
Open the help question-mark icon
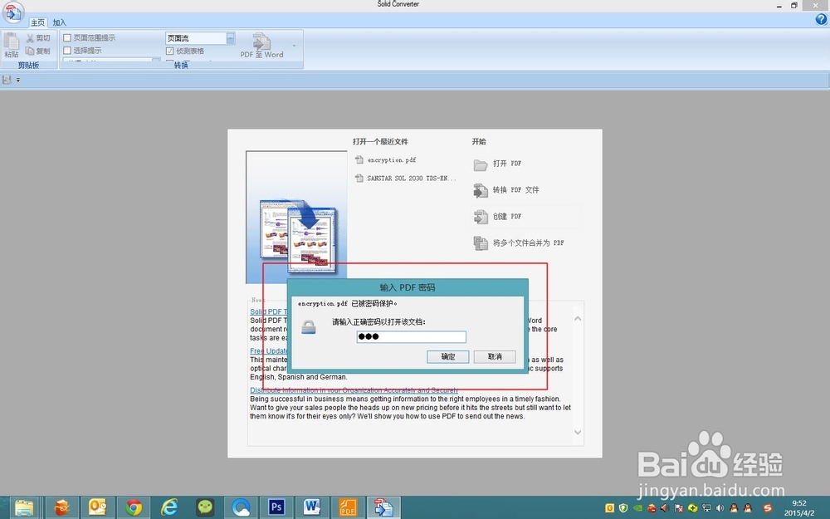click(x=821, y=20)
